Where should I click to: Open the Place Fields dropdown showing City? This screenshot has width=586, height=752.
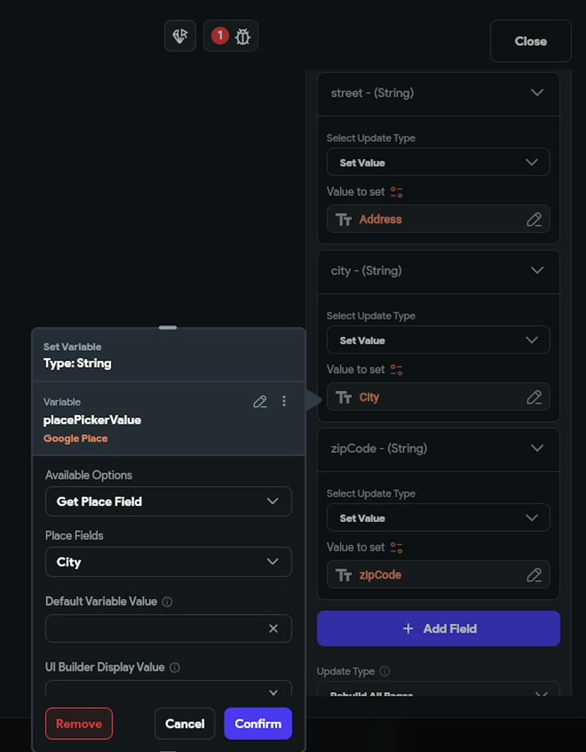168,562
